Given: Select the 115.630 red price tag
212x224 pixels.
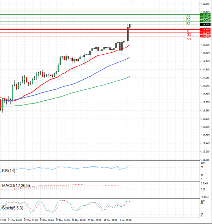Looking at the screenshot, I should [205, 29].
